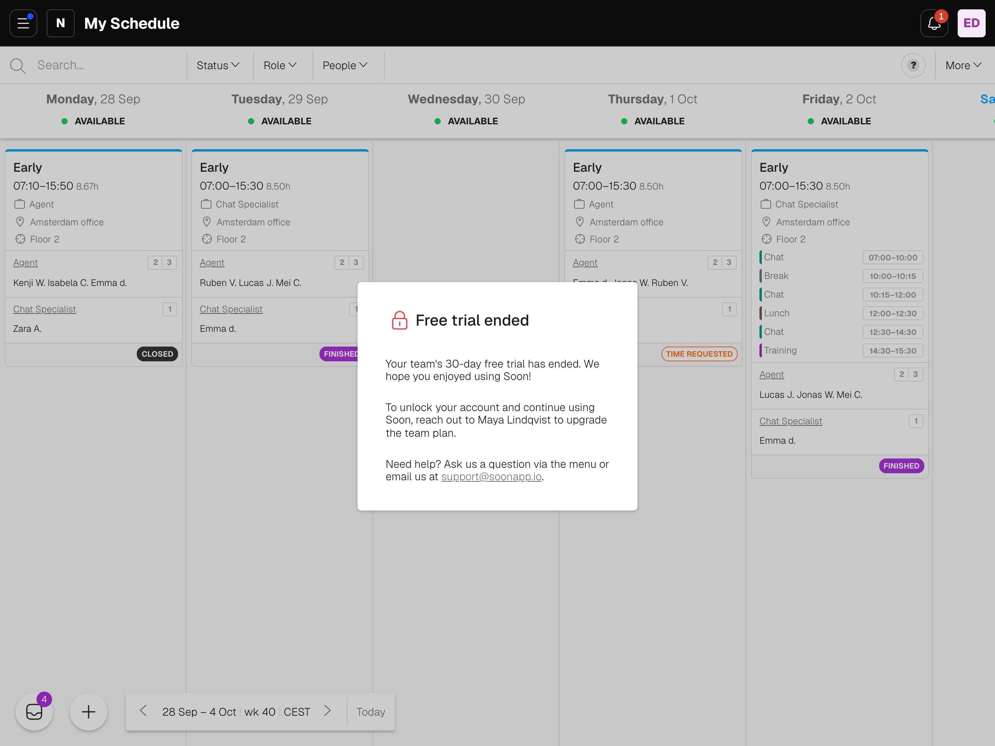Open the ED user avatar menu
Viewport: 995px width, 746px height.
click(971, 23)
